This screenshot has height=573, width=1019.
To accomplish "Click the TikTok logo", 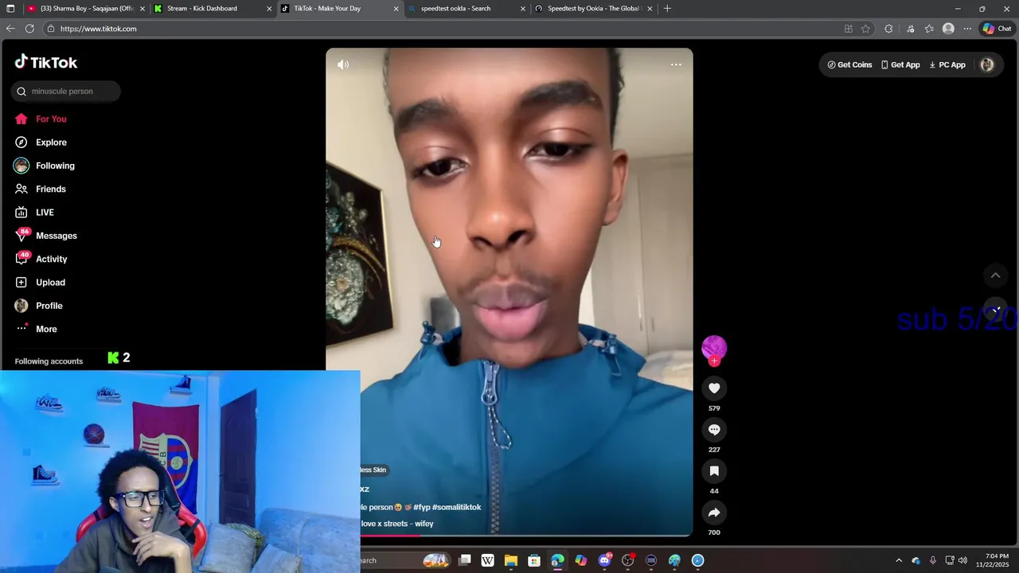I will 45,62.
